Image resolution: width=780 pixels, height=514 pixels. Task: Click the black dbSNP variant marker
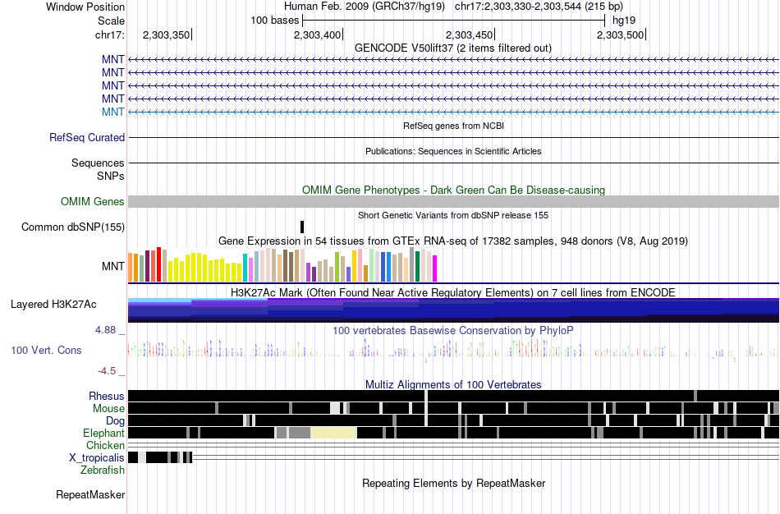pyautogui.click(x=302, y=227)
